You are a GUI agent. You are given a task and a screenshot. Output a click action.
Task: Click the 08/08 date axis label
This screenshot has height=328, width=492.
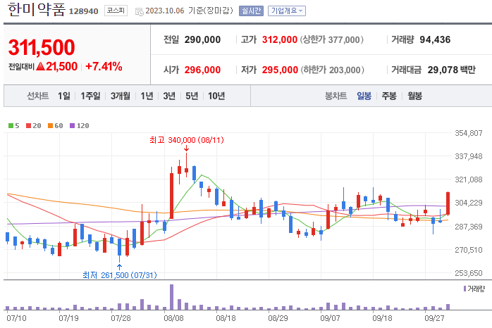pyautogui.click(x=173, y=318)
